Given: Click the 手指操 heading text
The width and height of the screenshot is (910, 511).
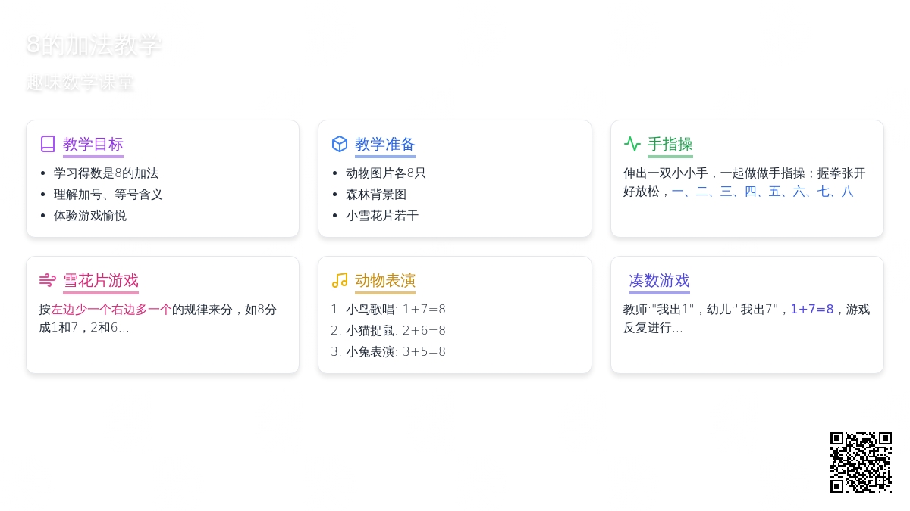Looking at the screenshot, I should coord(670,145).
